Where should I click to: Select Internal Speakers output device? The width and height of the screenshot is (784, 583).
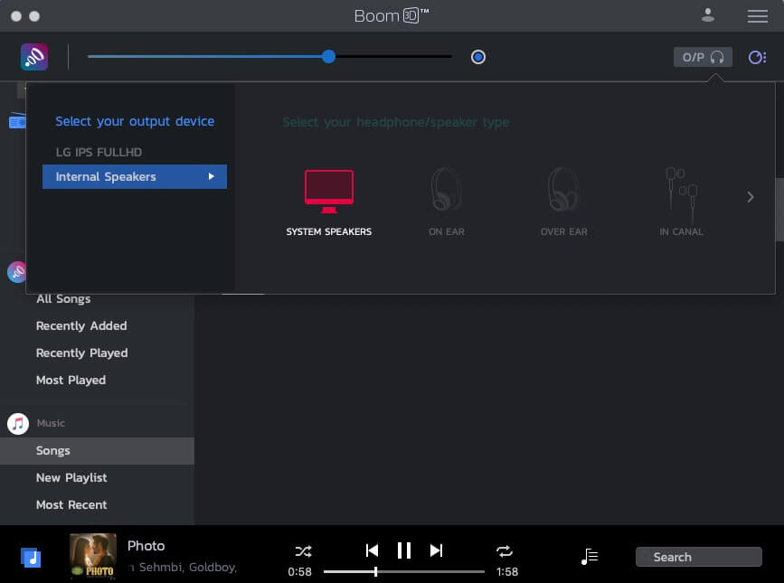pyautogui.click(x=135, y=176)
